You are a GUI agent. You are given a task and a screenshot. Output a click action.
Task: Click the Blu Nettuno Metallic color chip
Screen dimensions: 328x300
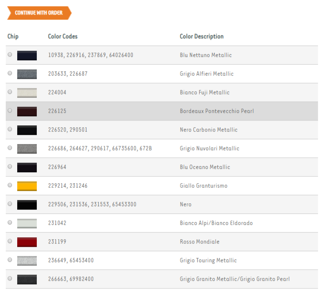tap(27, 55)
